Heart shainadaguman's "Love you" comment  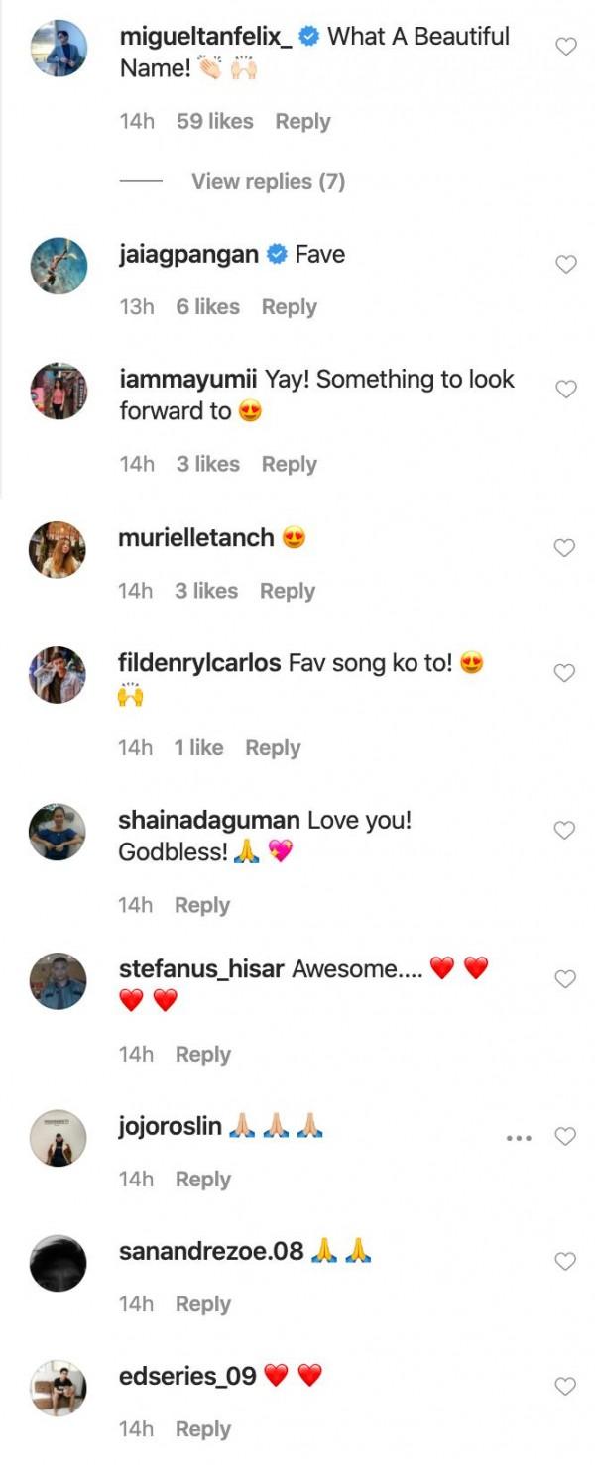tap(565, 831)
